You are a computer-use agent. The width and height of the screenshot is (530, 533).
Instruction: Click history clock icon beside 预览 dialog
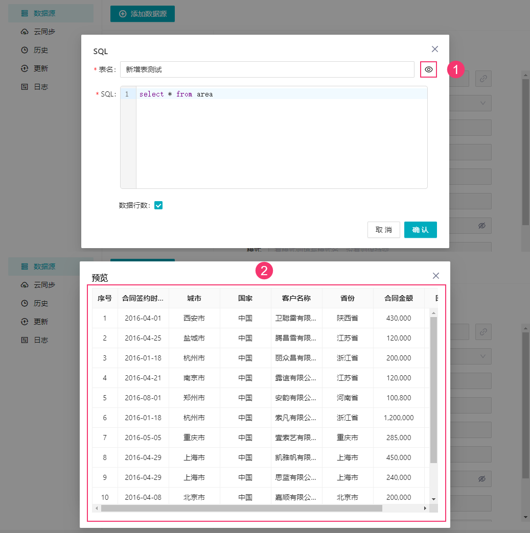(25, 303)
